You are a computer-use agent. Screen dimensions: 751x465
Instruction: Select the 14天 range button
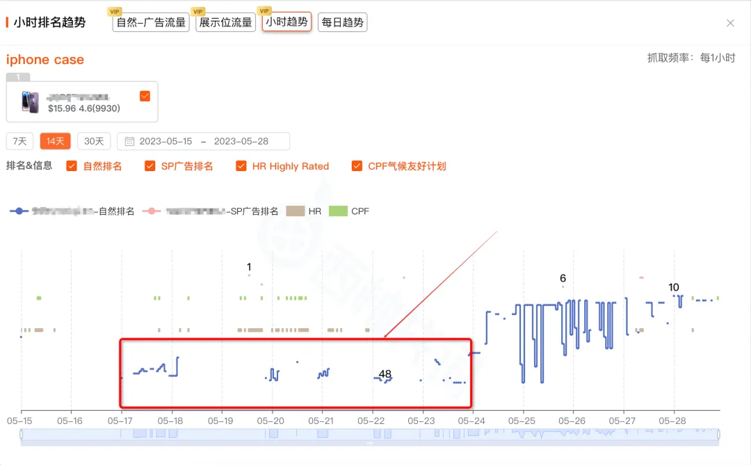tap(55, 141)
